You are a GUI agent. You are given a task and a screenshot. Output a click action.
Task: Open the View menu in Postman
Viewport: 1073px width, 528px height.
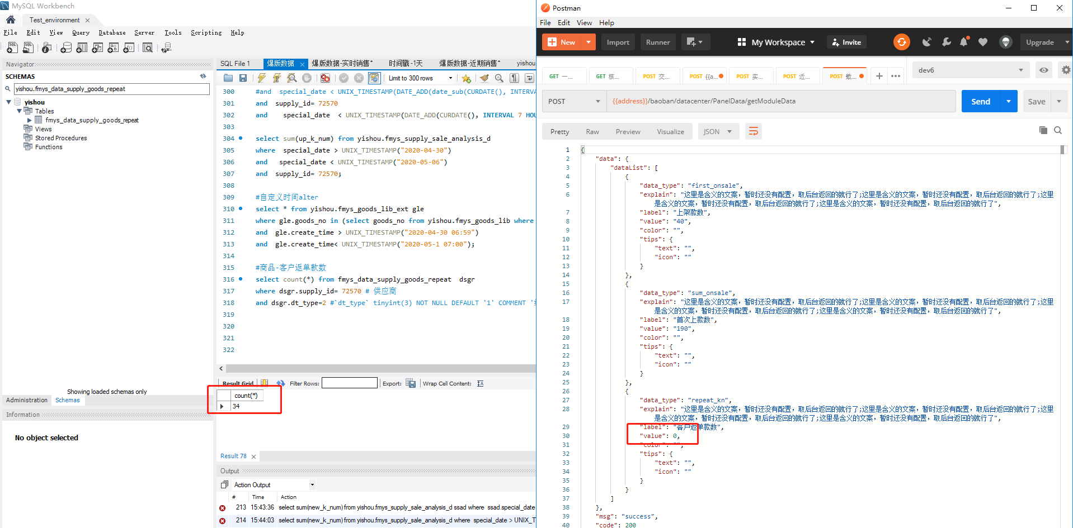584,22
